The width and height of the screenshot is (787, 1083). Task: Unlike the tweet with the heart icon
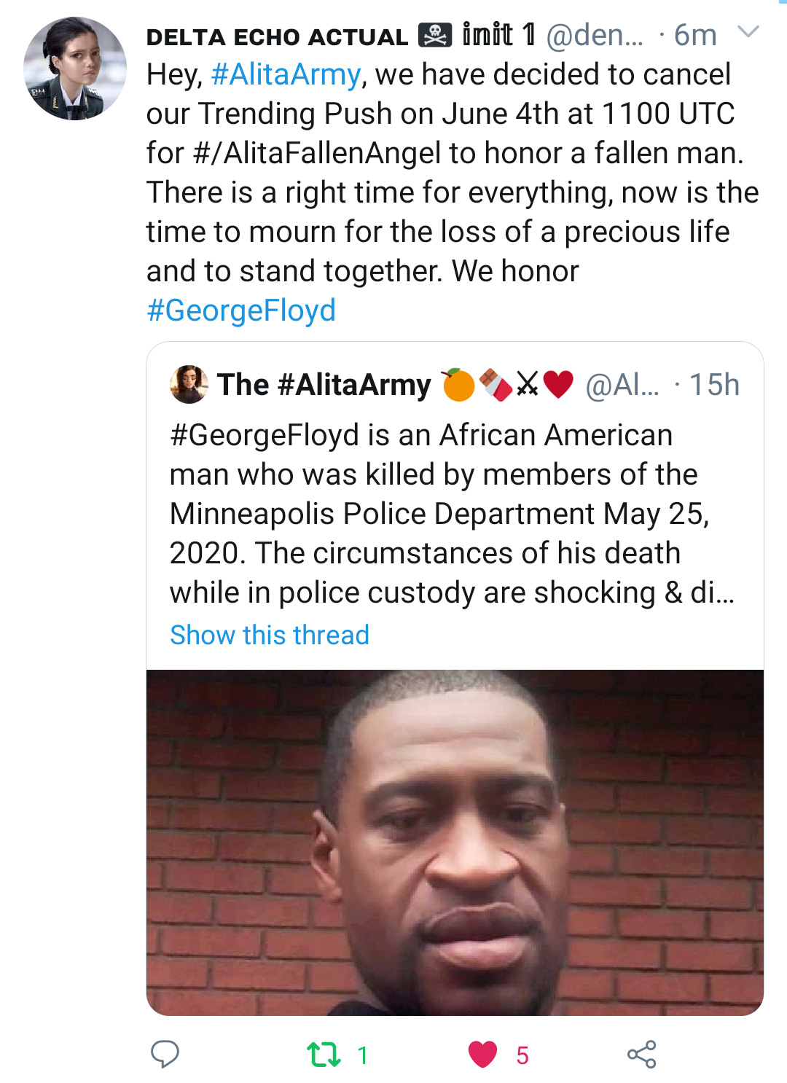[x=482, y=1055]
